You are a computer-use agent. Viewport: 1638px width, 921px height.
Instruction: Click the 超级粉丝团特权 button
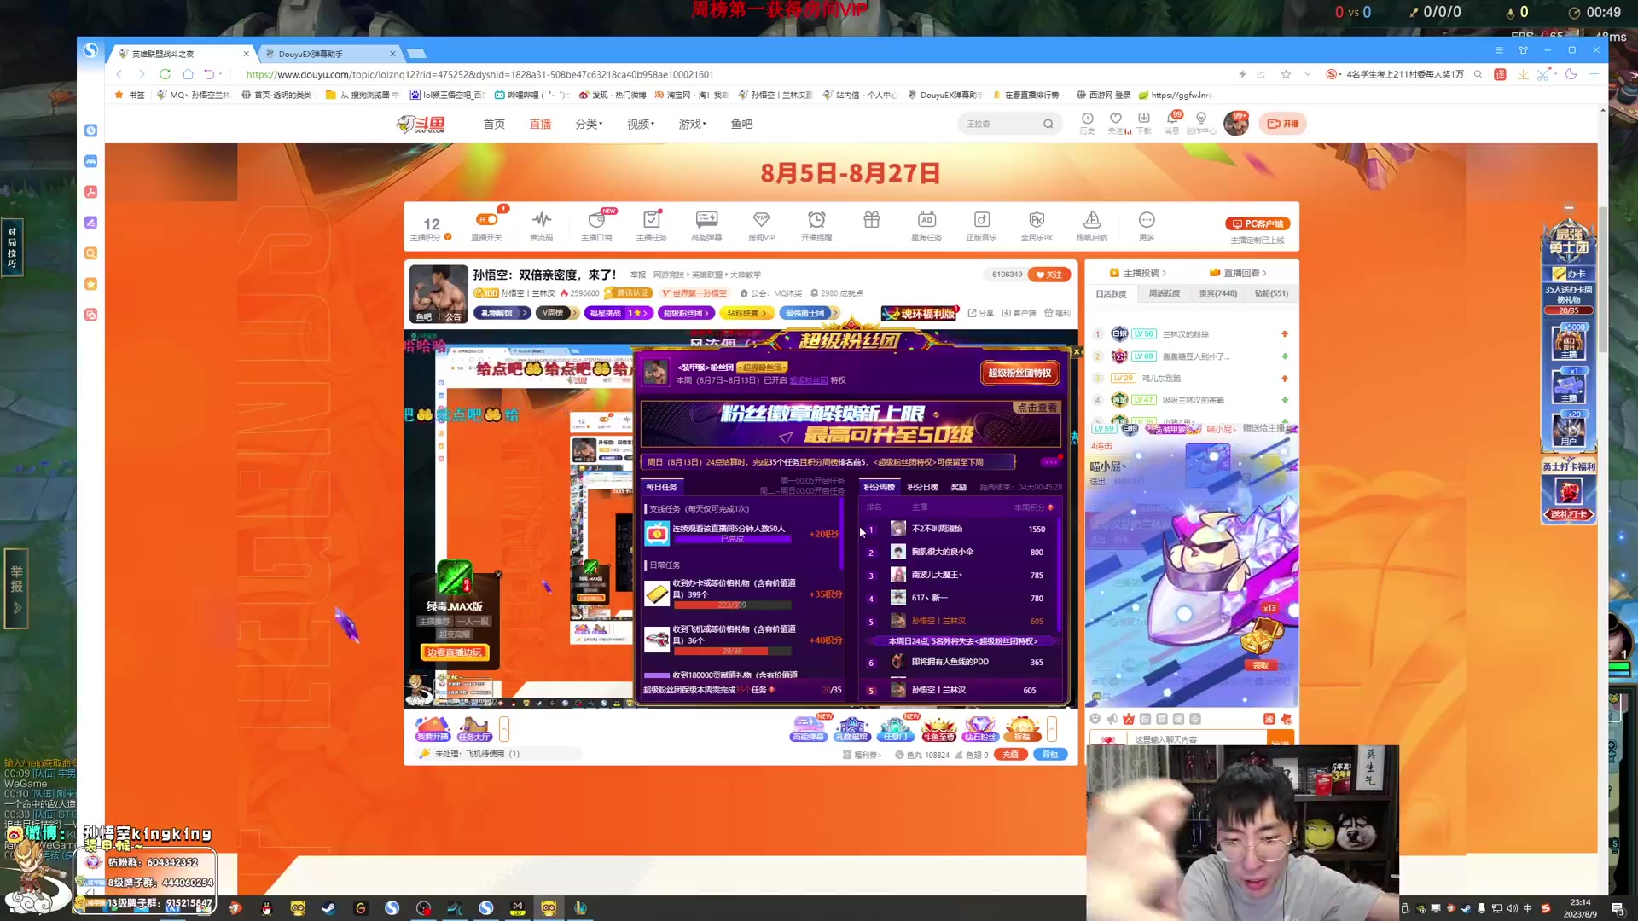[x=1019, y=373]
